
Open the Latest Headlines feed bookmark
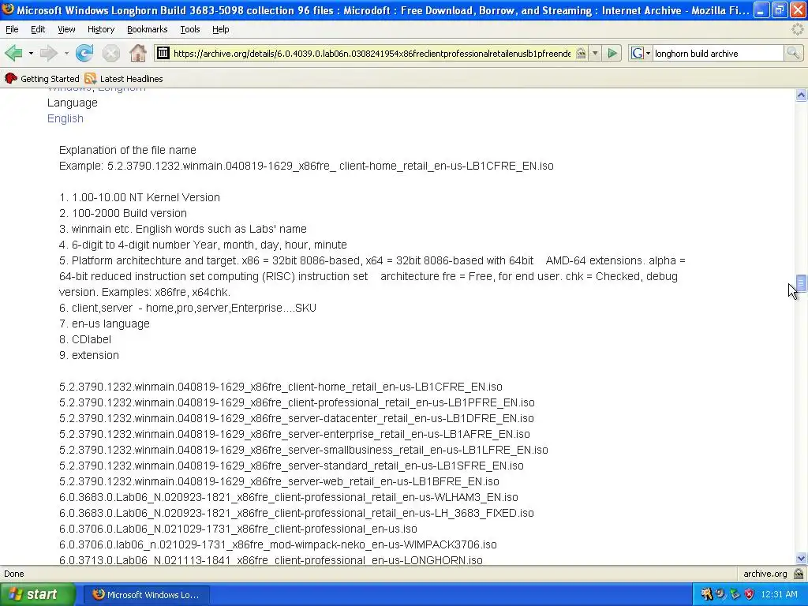(124, 79)
